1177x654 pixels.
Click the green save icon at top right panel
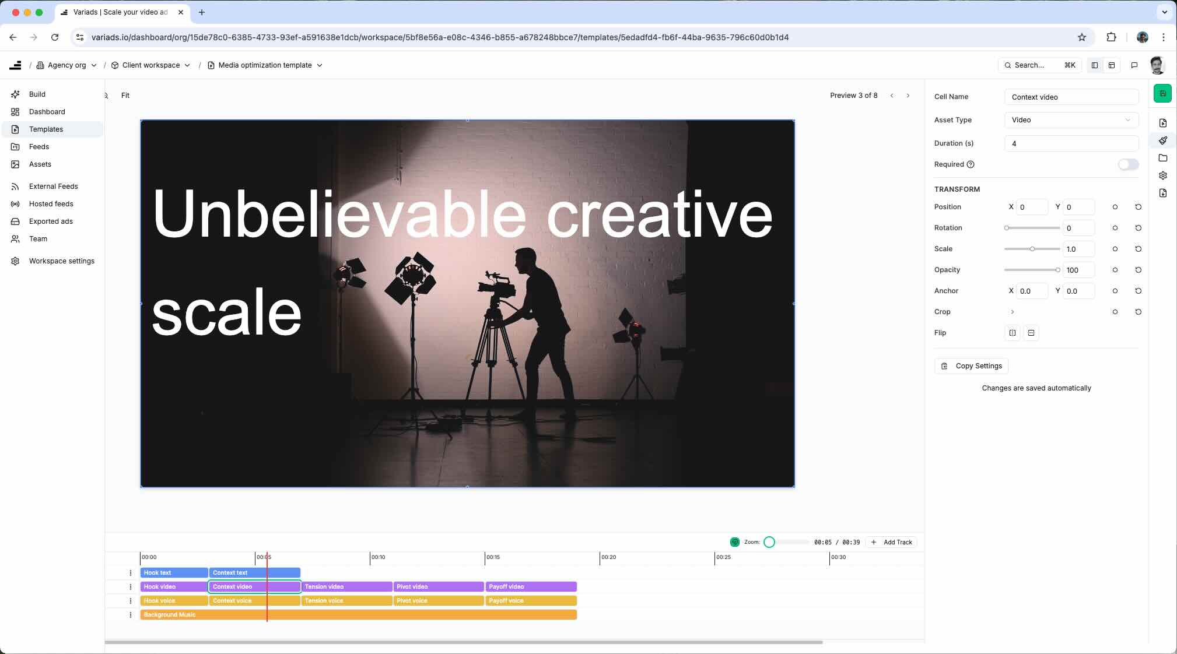click(1162, 93)
